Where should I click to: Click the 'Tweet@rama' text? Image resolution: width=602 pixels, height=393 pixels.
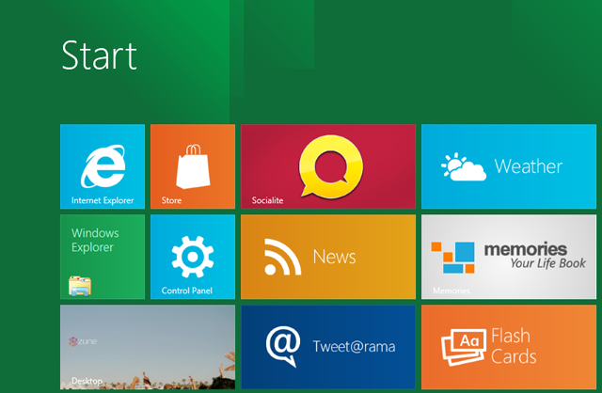(354, 347)
